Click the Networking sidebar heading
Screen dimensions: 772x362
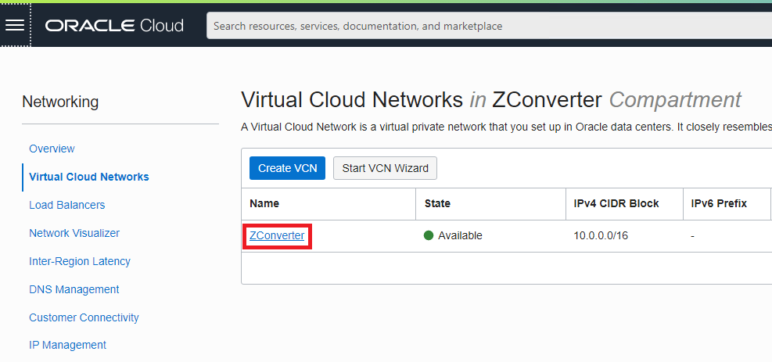pyautogui.click(x=60, y=102)
